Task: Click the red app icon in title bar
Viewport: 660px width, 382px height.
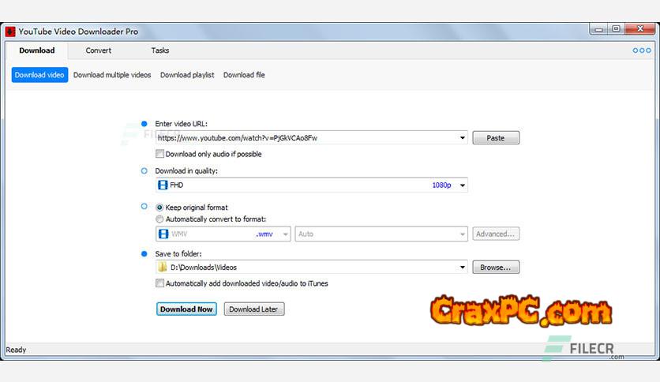Action: click(x=10, y=32)
